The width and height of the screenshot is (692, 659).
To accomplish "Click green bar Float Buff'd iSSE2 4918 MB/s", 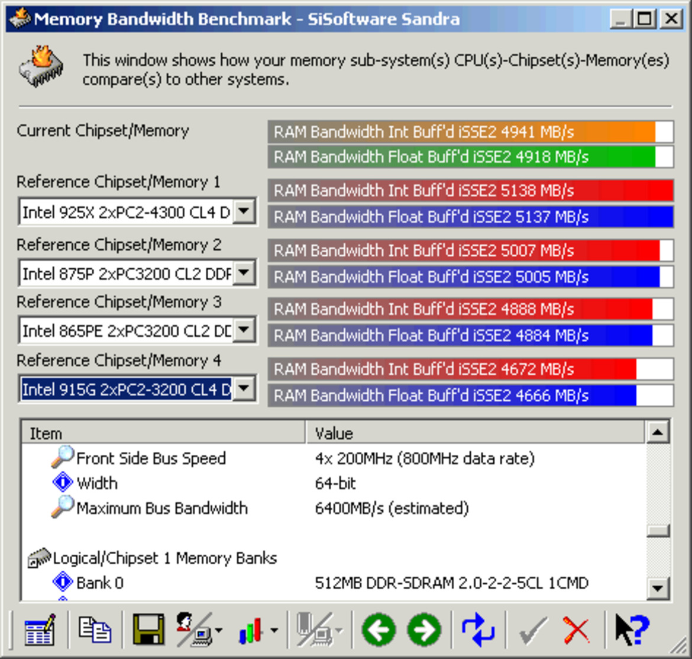I will pyautogui.click(x=470, y=157).
